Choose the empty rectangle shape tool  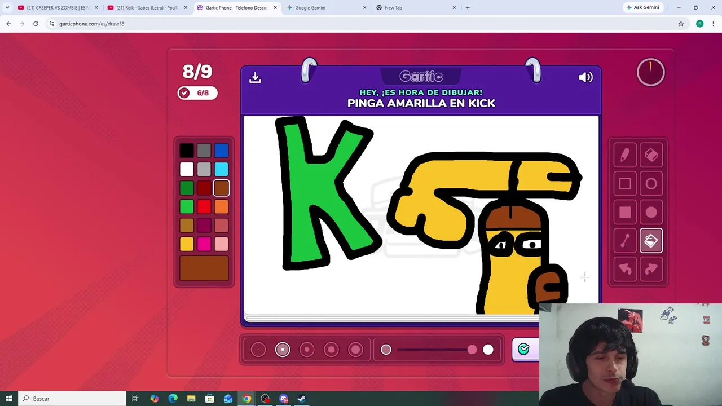click(x=625, y=184)
